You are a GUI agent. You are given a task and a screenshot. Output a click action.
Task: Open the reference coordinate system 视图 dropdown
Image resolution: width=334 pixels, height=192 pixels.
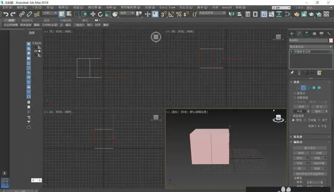pos(127,13)
